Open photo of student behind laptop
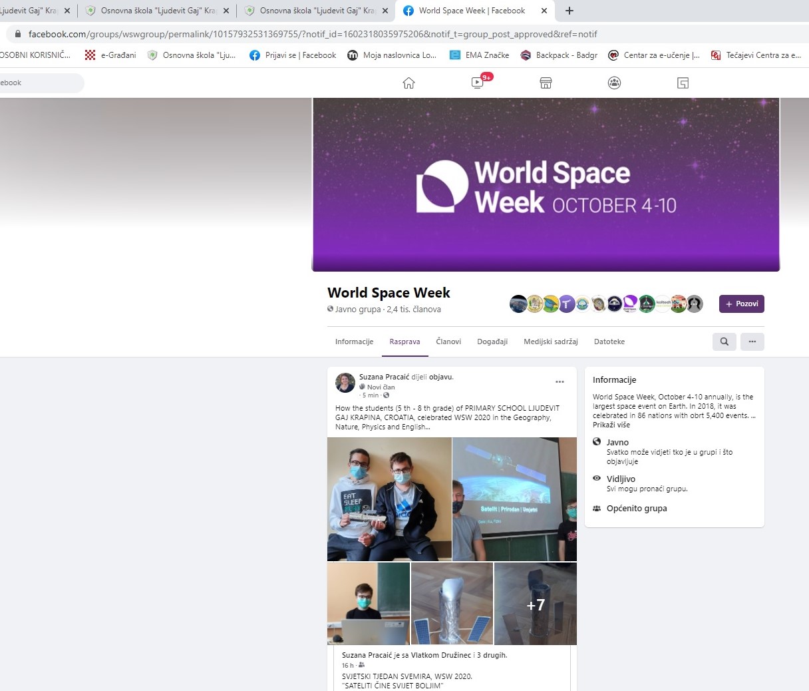The width and height of the screenshot is (809, 691). [369, 604]
